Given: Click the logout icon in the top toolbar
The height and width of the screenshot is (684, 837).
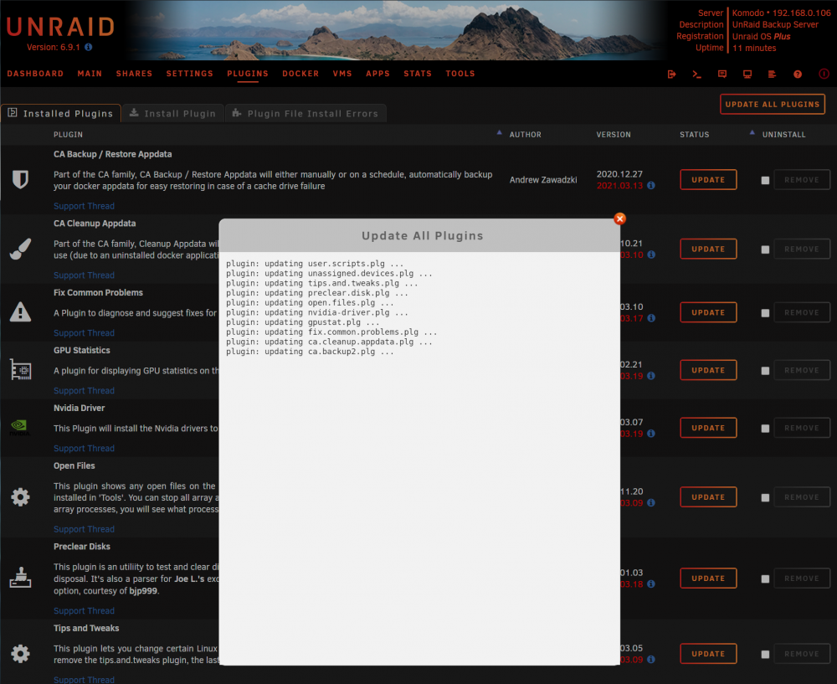Looking at the screenshot, I should pyautogui.click(x=671, y=75).
